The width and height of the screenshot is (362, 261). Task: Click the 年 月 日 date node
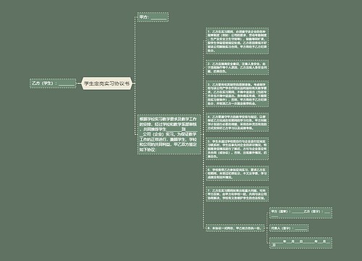[300, 243]
